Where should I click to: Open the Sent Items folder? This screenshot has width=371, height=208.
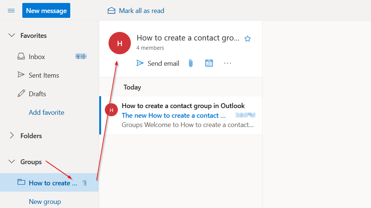click(x=49, y=75)
